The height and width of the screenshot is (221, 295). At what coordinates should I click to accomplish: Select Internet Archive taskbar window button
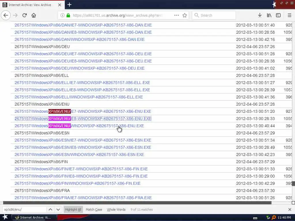(x=34, y=218)
